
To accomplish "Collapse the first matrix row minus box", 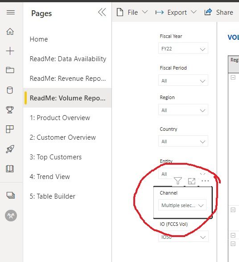I will click(233, 77).
